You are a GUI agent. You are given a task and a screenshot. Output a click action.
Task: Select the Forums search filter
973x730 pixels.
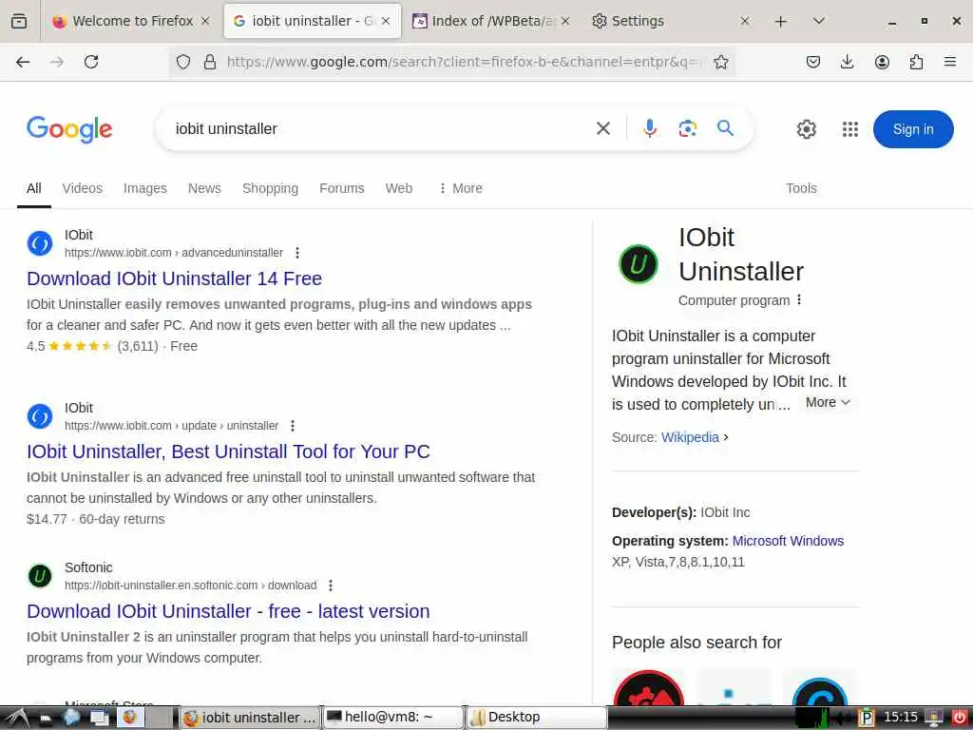click(342, 188)
